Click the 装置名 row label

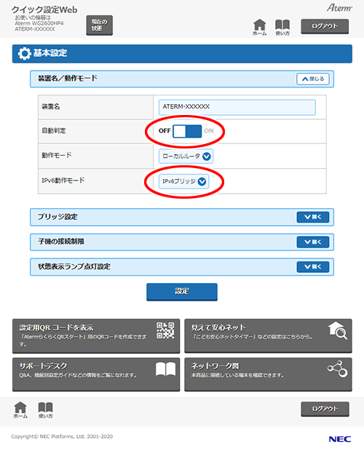51,107
